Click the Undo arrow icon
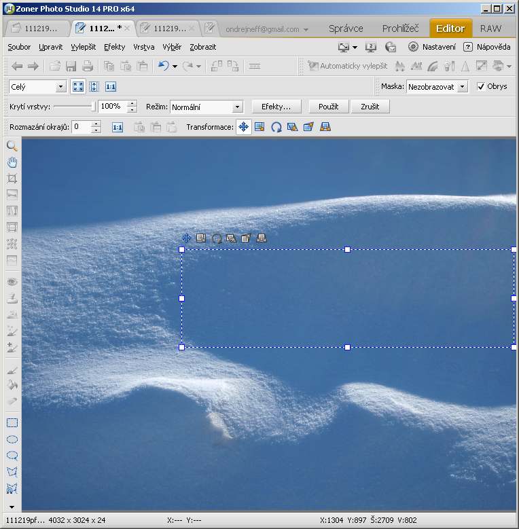 (x=163, y=66)
